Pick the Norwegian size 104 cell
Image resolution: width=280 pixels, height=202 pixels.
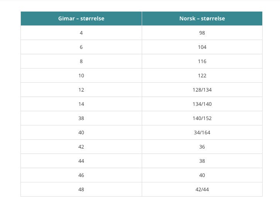202,47
